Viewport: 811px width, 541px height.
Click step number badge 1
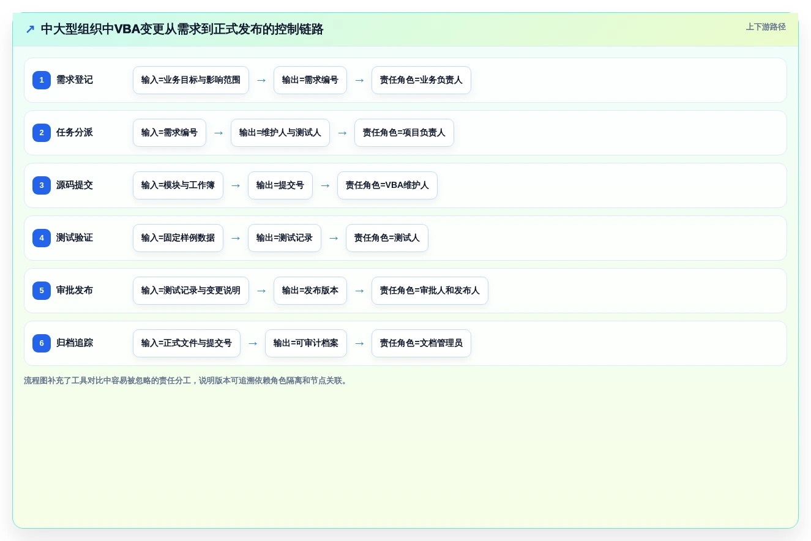(42, 80)
